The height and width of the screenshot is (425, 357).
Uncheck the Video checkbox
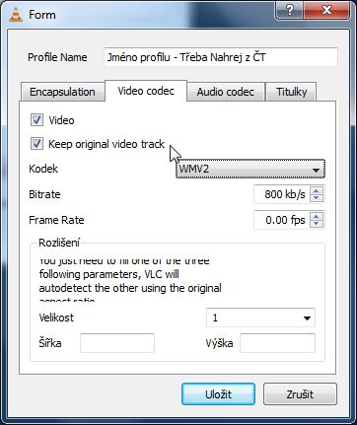tap(36, 119)
